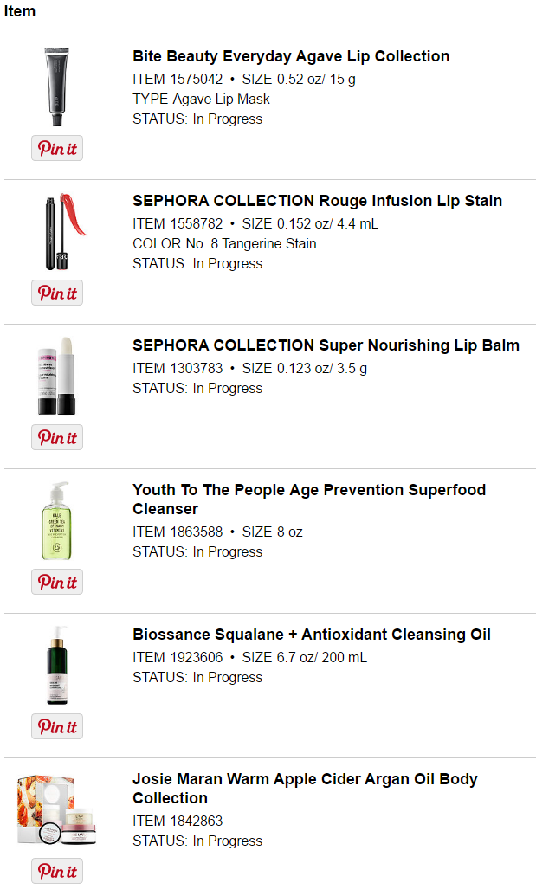The image size is (536, 896).
Task: Click the Item column header
Action: click(x=20, y=12)
